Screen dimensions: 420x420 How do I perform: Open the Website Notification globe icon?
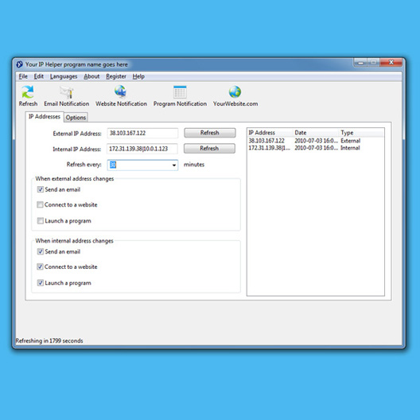(121, 92)
